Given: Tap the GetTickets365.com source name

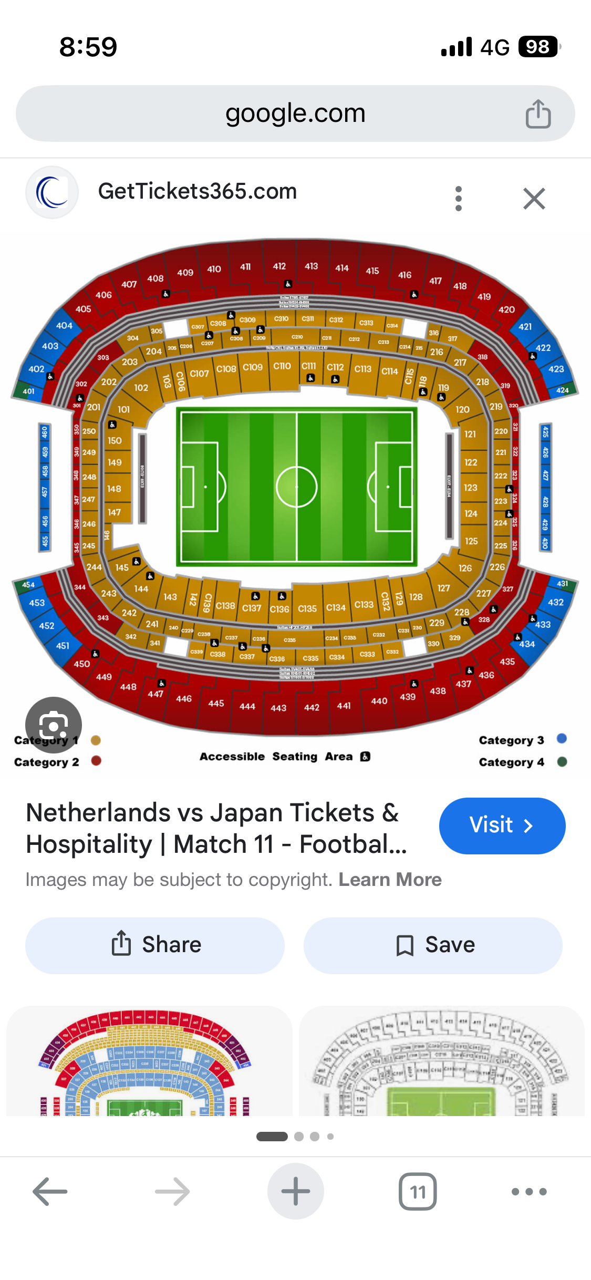Looking at the screenshot, I should click(198, 191).
